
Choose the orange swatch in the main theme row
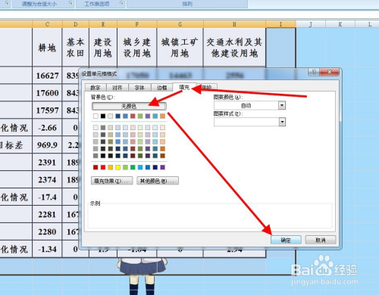tap(162, 116)
